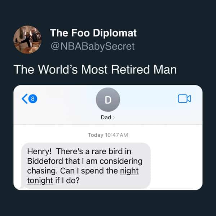The image size is (216, 216).
Task: Click the word Biddeford in the message
Action: point(45,161)
